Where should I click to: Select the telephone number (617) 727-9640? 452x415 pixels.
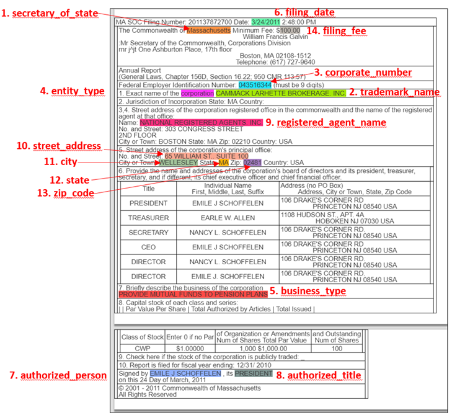(292, 62)
